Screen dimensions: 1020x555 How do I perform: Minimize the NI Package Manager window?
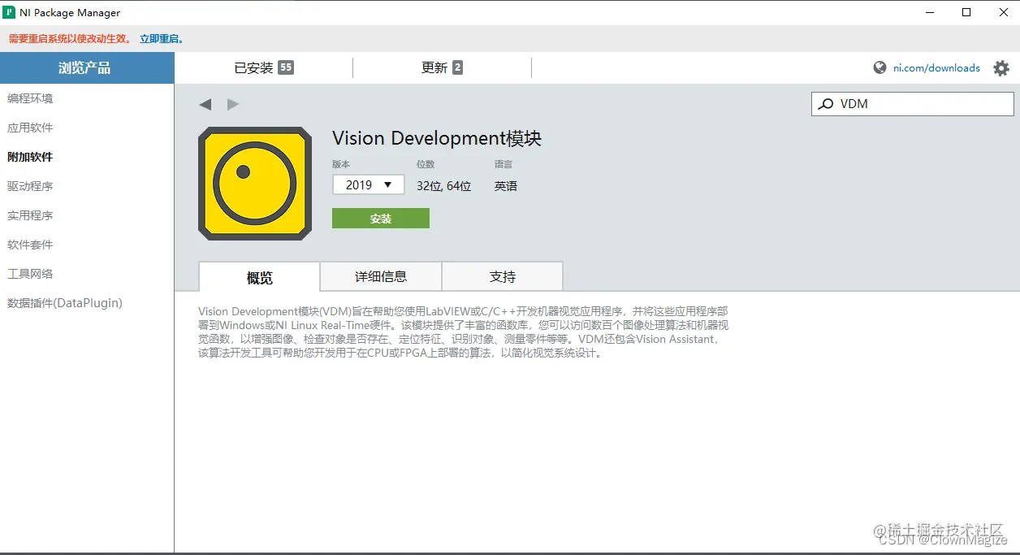pyautogui.click(x=928, y=12)
